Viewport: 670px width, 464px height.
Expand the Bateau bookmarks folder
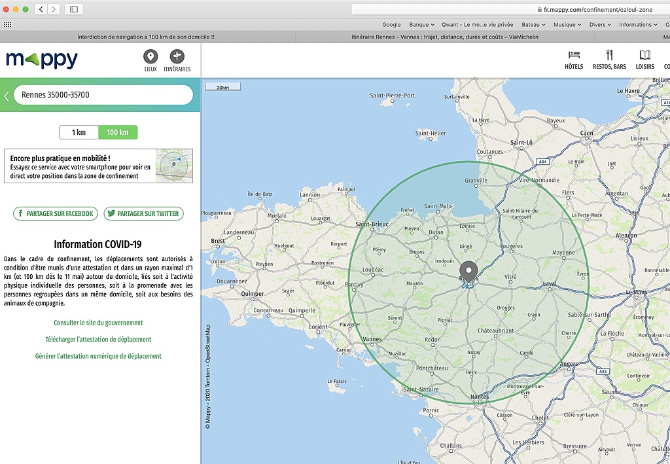(x=533, y=25)
